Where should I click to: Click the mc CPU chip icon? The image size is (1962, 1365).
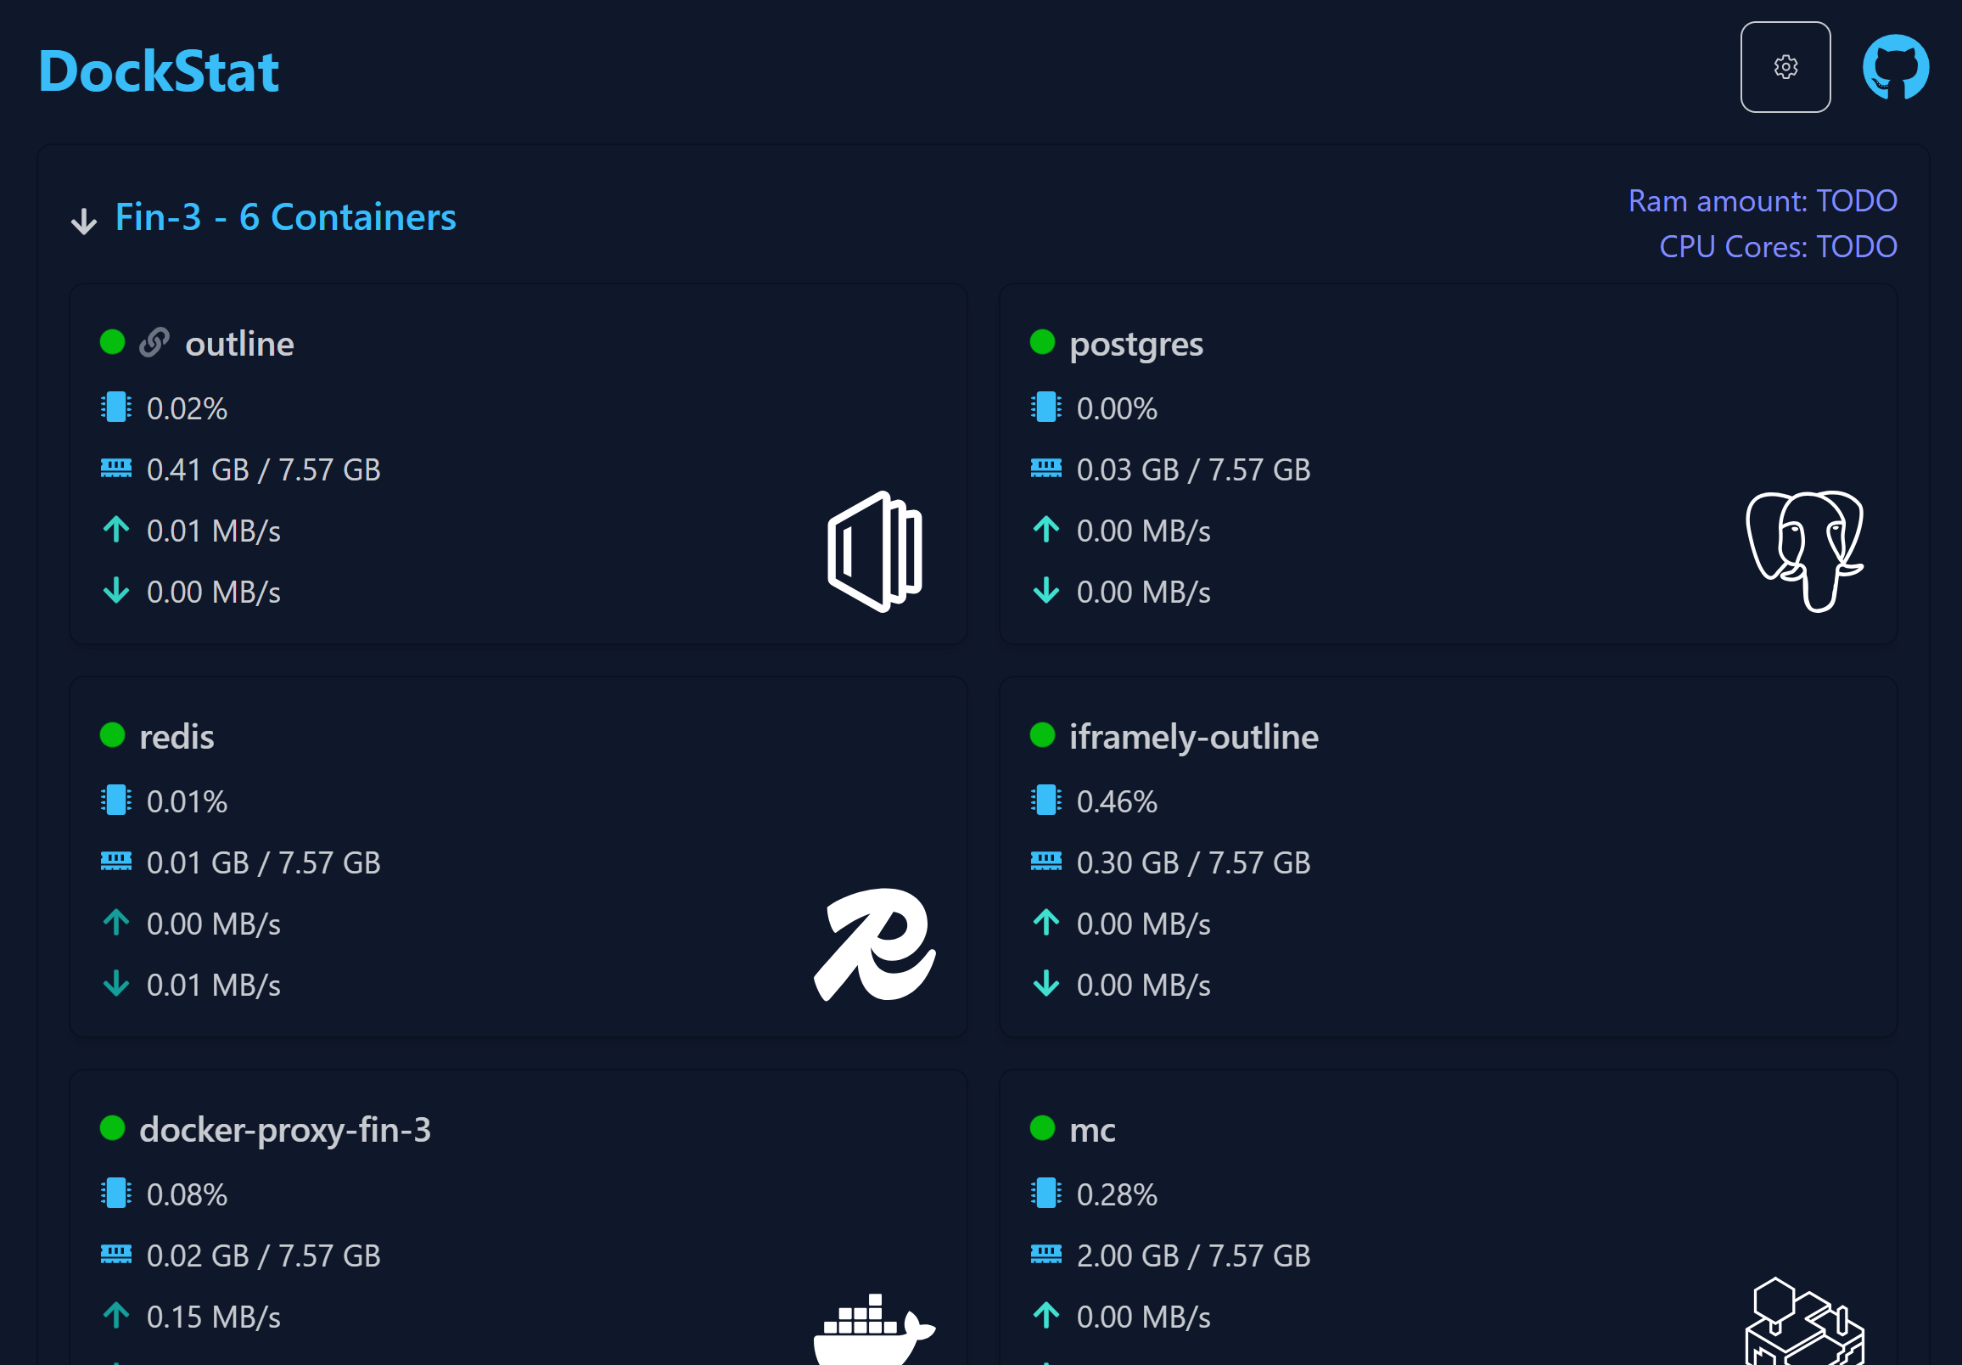pos(1046,1194)
